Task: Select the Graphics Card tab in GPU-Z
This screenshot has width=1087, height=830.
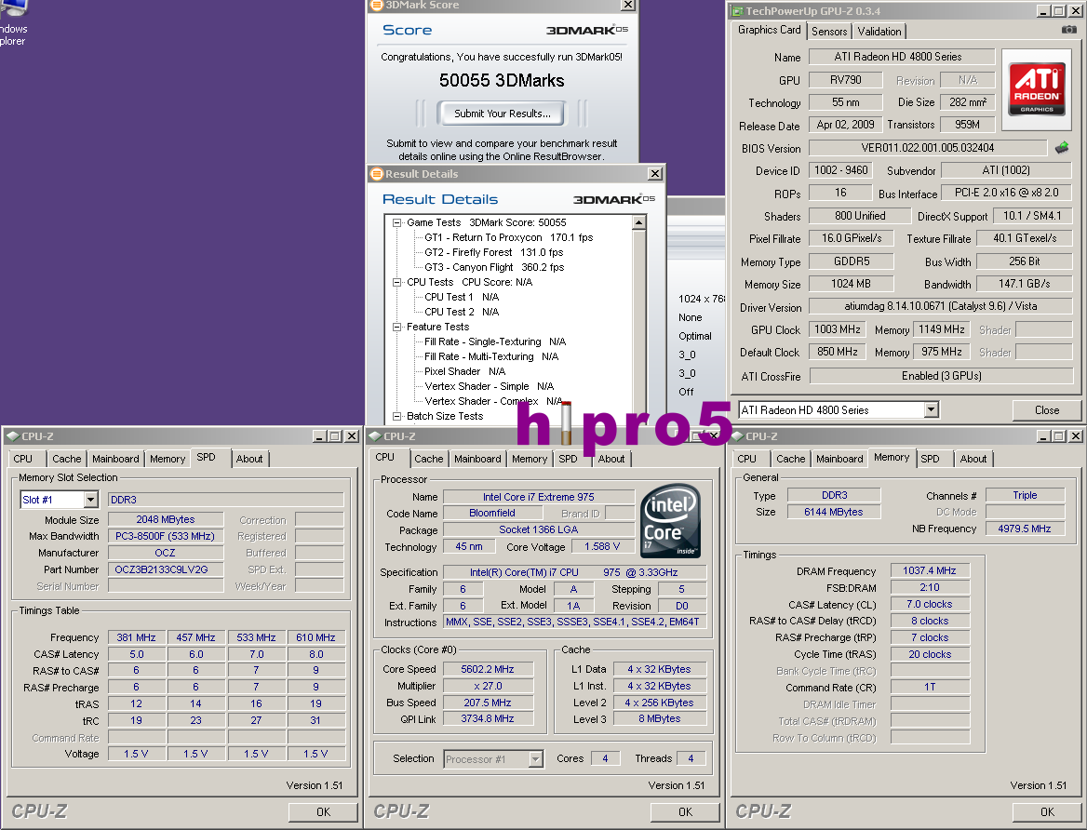Action: pos(769,30)
